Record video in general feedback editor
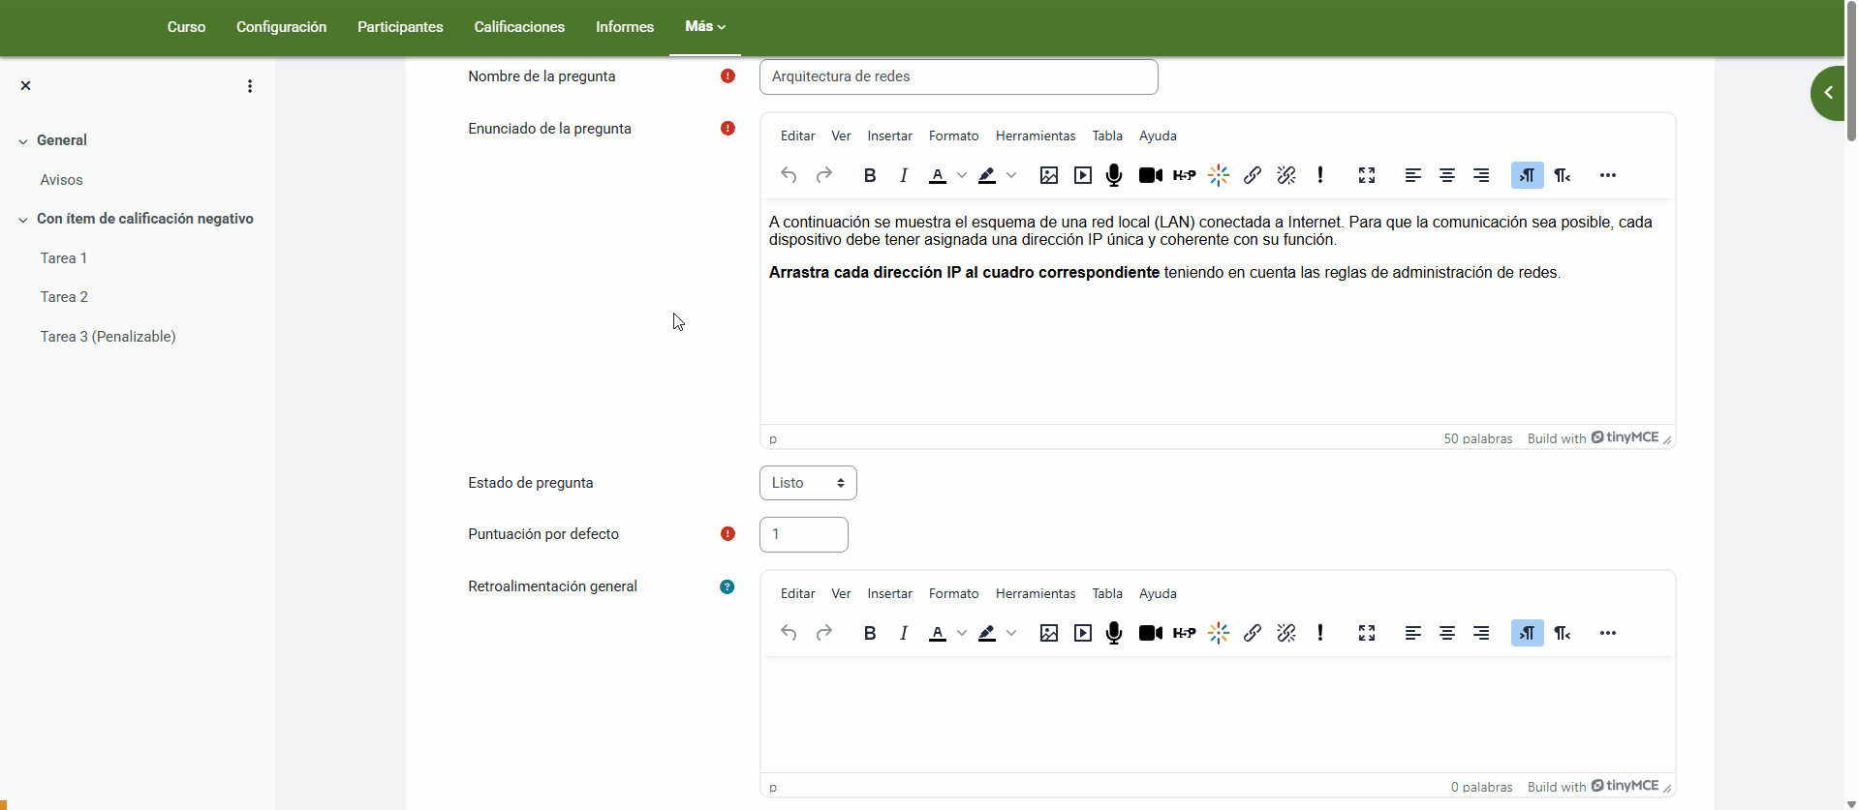 click(1151, 633)
